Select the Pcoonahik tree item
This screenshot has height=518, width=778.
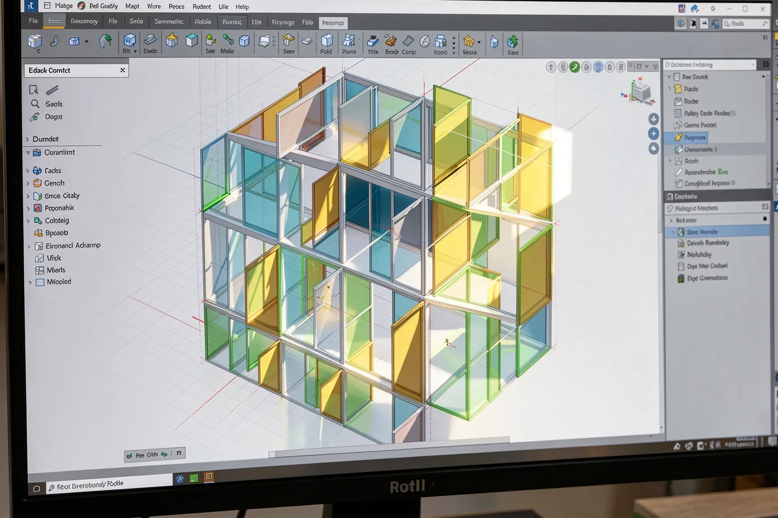click(x=54, y=208)
